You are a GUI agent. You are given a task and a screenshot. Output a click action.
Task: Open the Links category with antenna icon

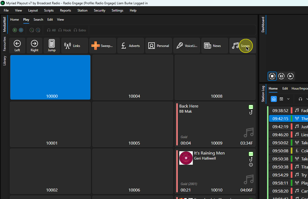75,46
